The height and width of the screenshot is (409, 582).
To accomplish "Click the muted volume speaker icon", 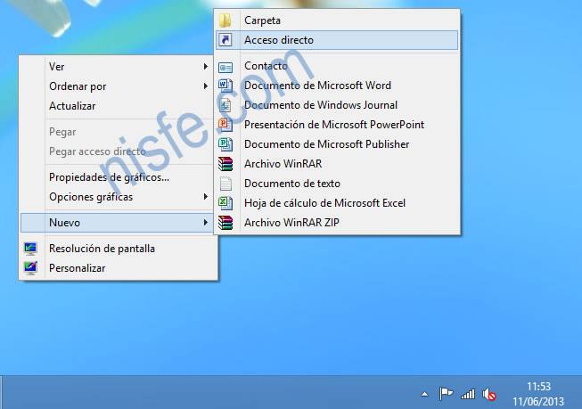I will point(488,395).
